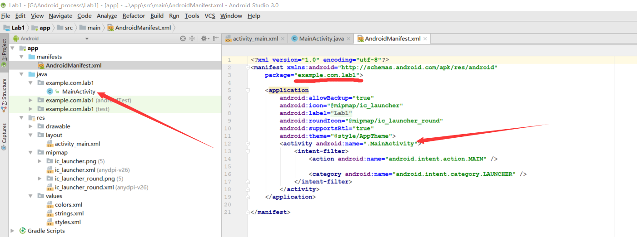Screen dimensions: 637x237
Task: Click the android:label="Lab1" code line
Action: tap(316, 113)
